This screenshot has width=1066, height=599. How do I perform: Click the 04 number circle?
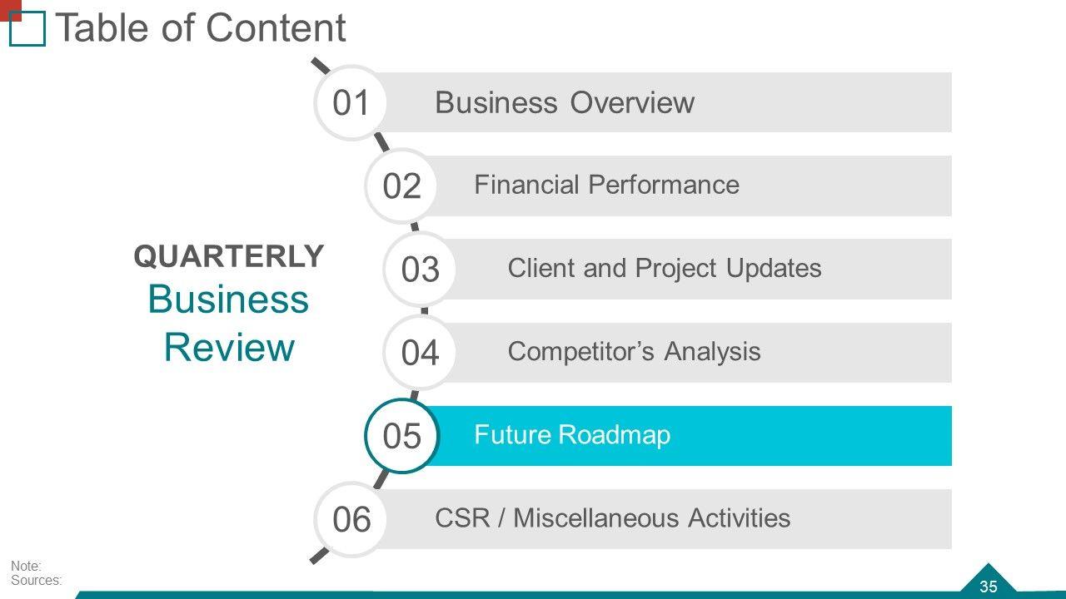click(x=420, y=353)
